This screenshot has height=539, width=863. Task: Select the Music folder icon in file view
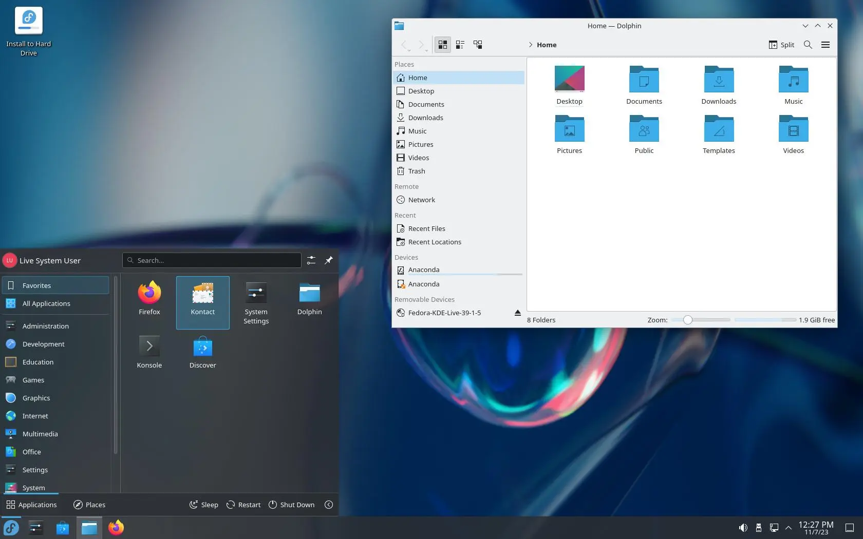[x=793, y=79]
